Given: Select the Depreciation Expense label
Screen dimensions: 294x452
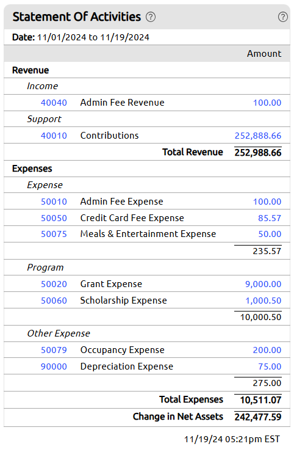Looking at the screenshot, I should [x=127, y=366].
